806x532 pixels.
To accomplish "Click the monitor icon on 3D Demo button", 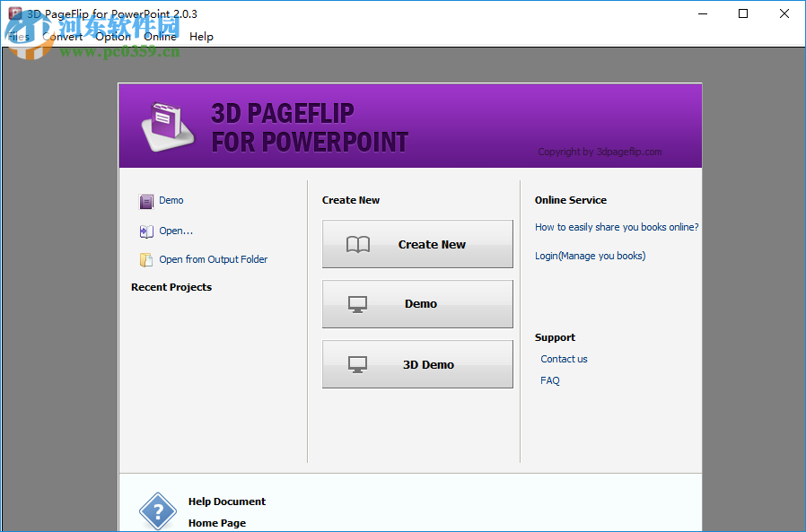I will point(358,363).
